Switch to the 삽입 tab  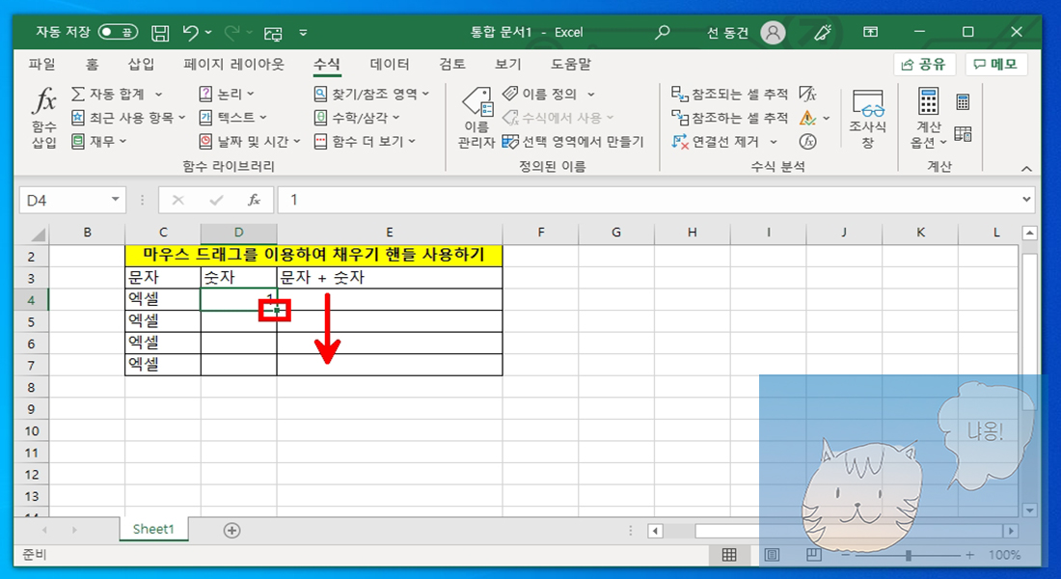pyautogui.click(x=141, y=65)
